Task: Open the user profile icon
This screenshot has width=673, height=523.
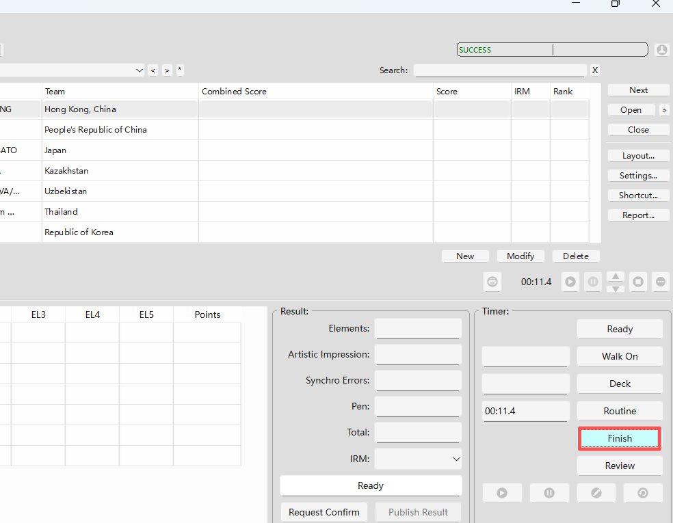Action: click(662, 50)
